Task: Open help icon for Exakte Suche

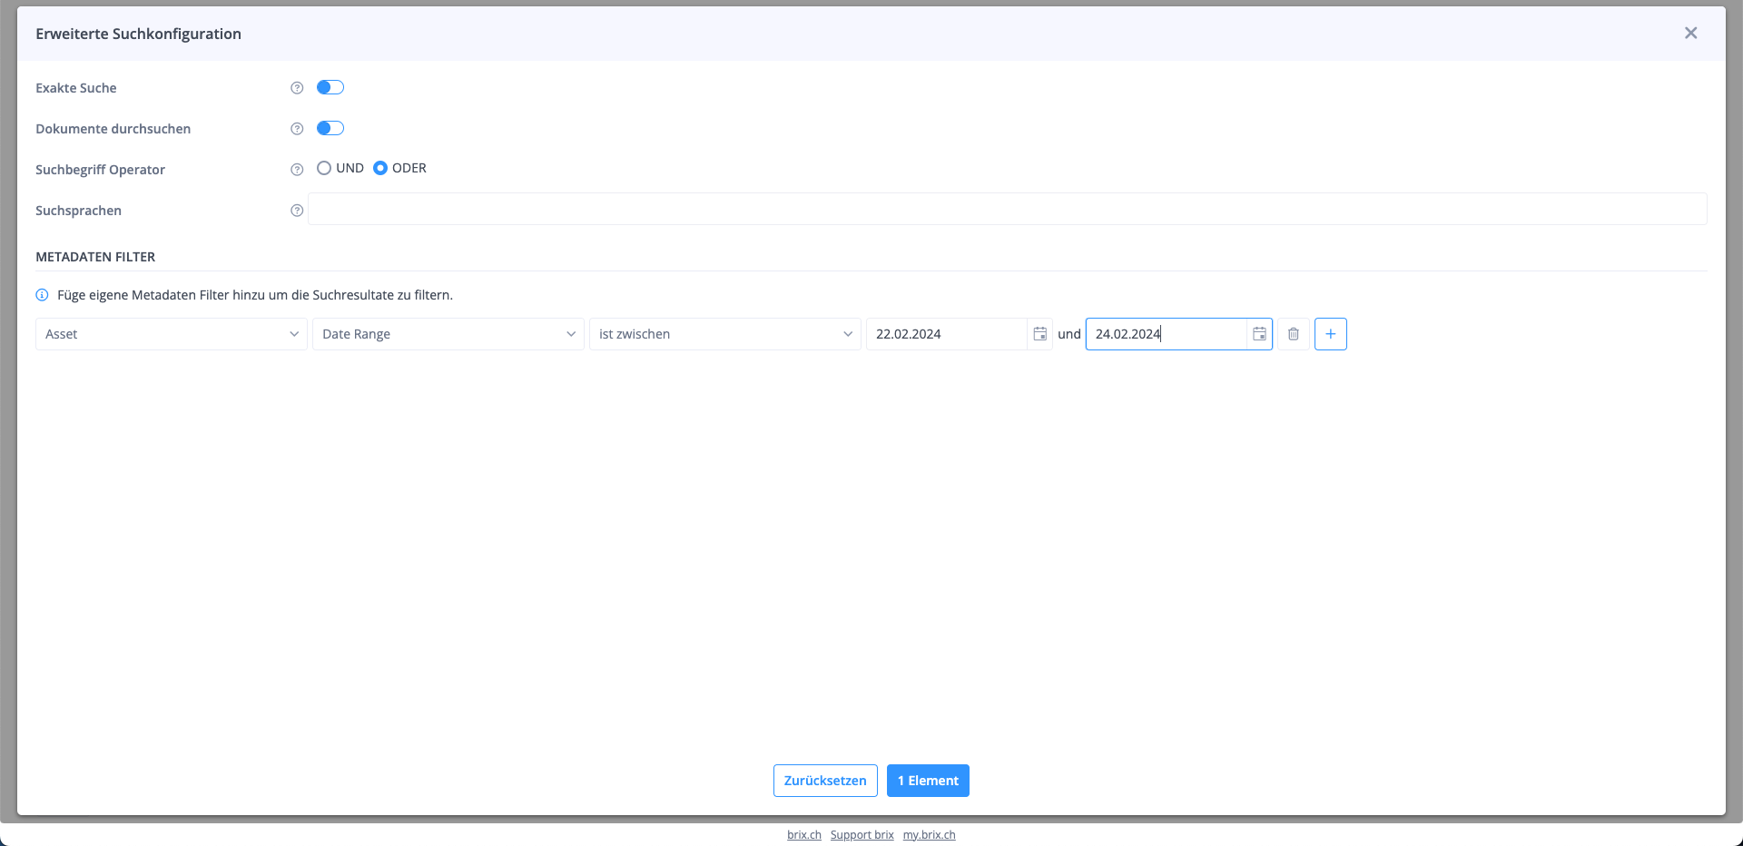Action: (x=297, y=88)
